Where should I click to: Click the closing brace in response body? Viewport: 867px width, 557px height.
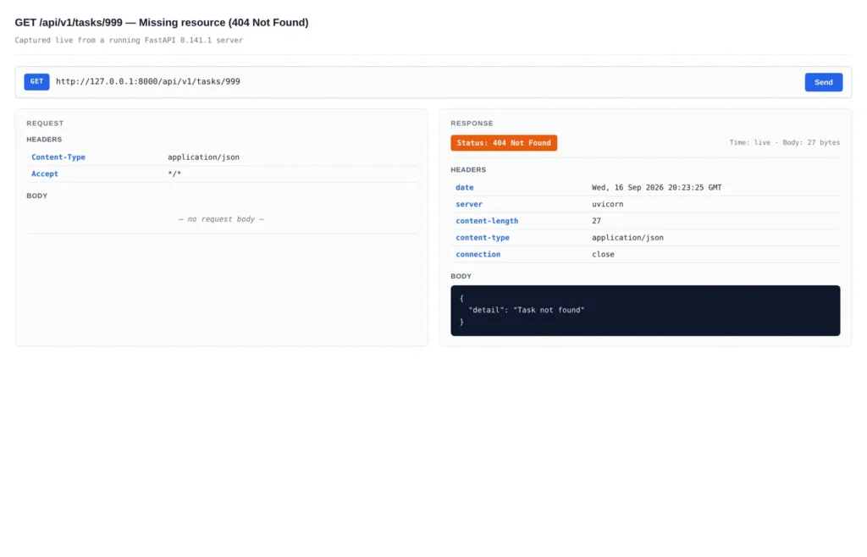pyautogui.click(x=461, y=322)
